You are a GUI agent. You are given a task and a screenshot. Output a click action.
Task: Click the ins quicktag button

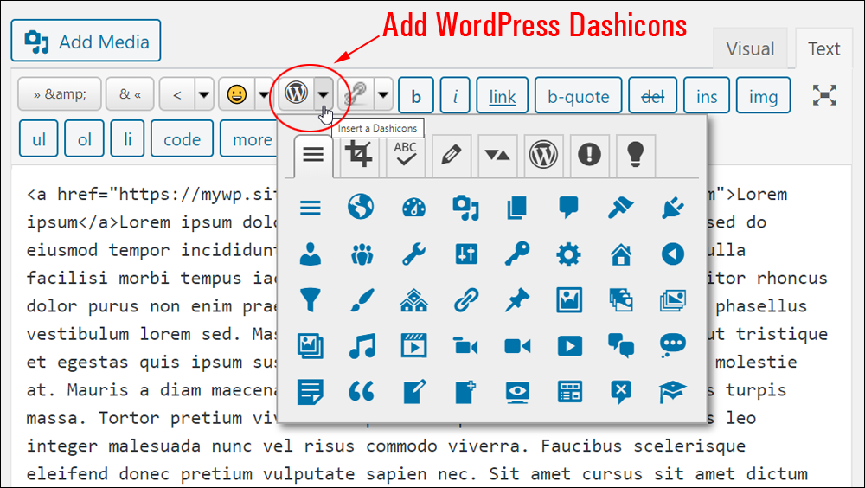[707, 95]
